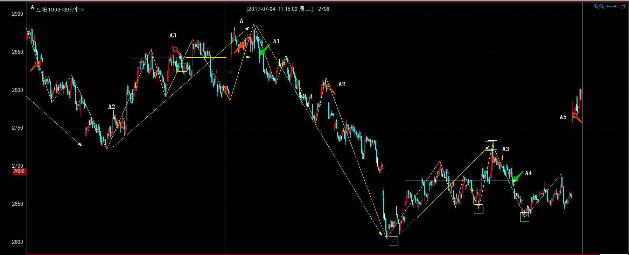Viewport: 629px width, 255px height.
Task: Click the 2750 price axis label
Action: click(17, 128)
